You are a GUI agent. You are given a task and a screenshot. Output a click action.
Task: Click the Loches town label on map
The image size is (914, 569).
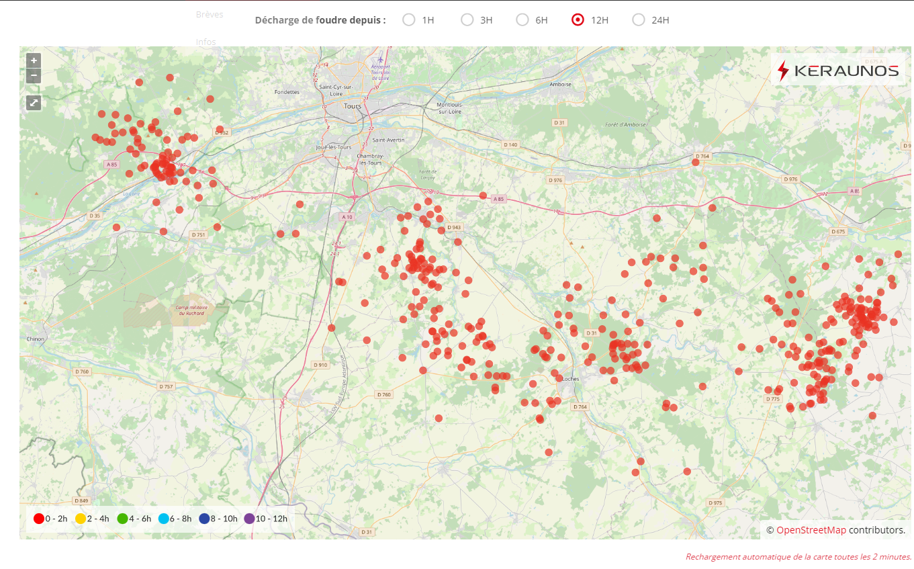coord(570,379)
